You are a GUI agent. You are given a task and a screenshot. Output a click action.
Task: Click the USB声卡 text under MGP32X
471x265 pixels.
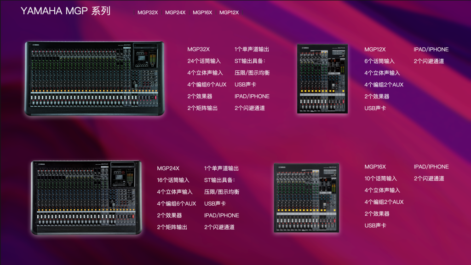pos(245,85)
